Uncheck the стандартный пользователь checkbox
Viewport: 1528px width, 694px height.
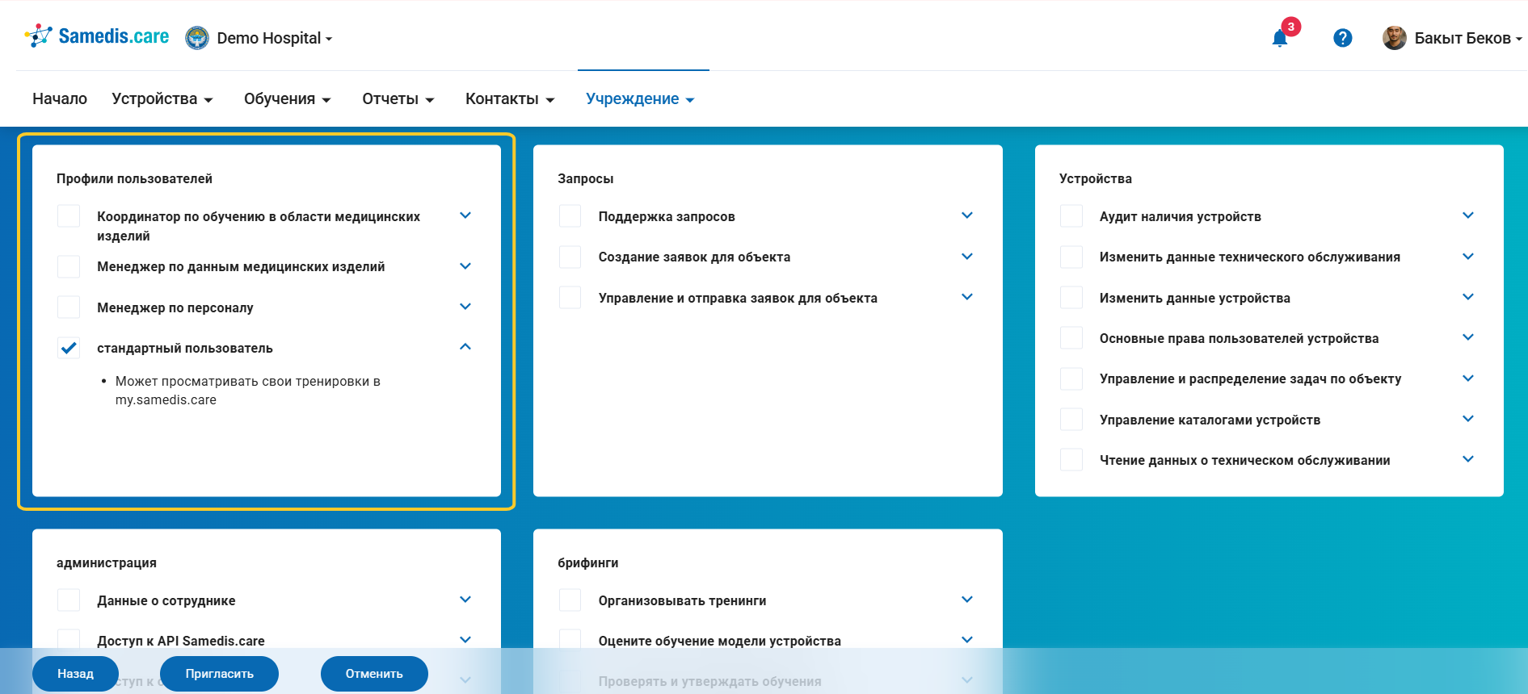(x=69, y=348)
